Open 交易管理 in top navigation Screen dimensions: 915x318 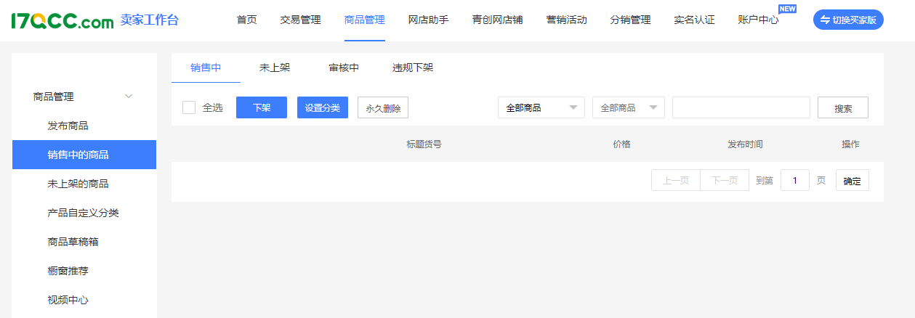[300, 20]
